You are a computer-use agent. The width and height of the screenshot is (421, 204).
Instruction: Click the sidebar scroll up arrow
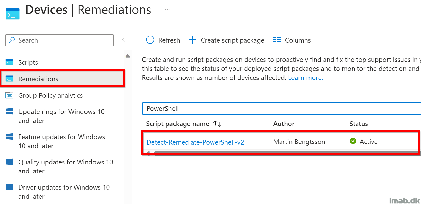(x=128, y=56)
